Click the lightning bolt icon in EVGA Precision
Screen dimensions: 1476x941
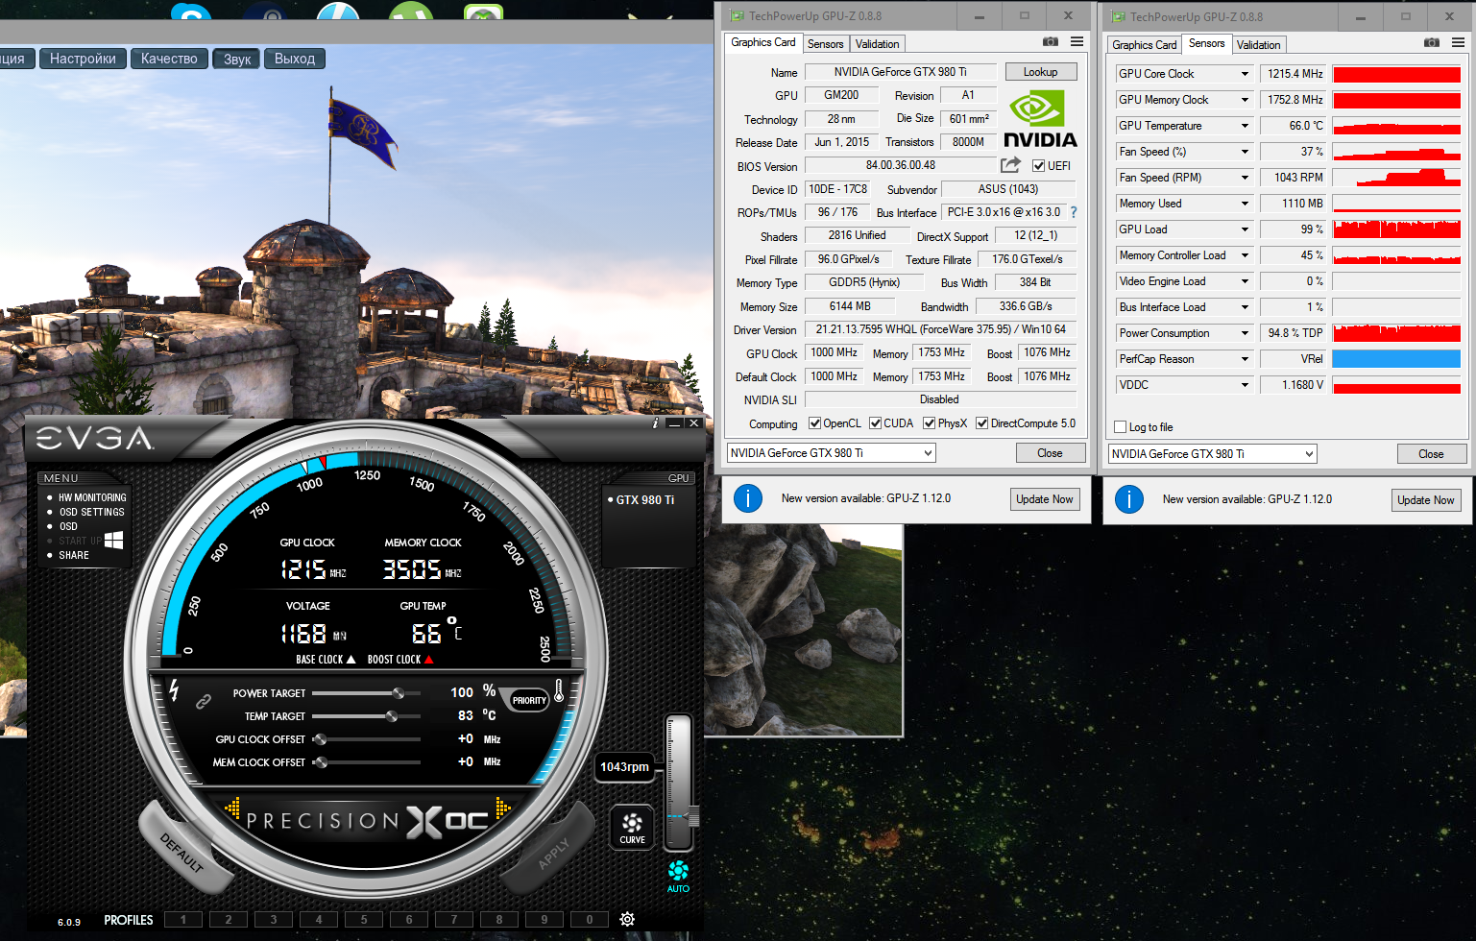click(x=174, y=689)
